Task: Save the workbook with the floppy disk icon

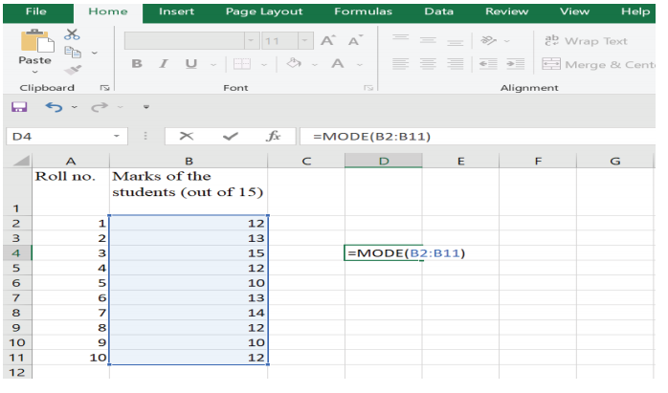Action: (x=18, y=107)
